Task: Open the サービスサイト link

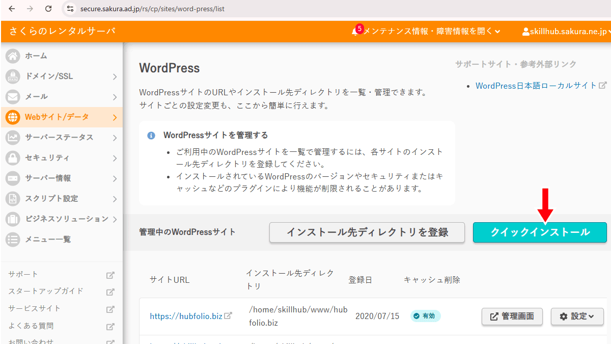Action: coord(35,309)
